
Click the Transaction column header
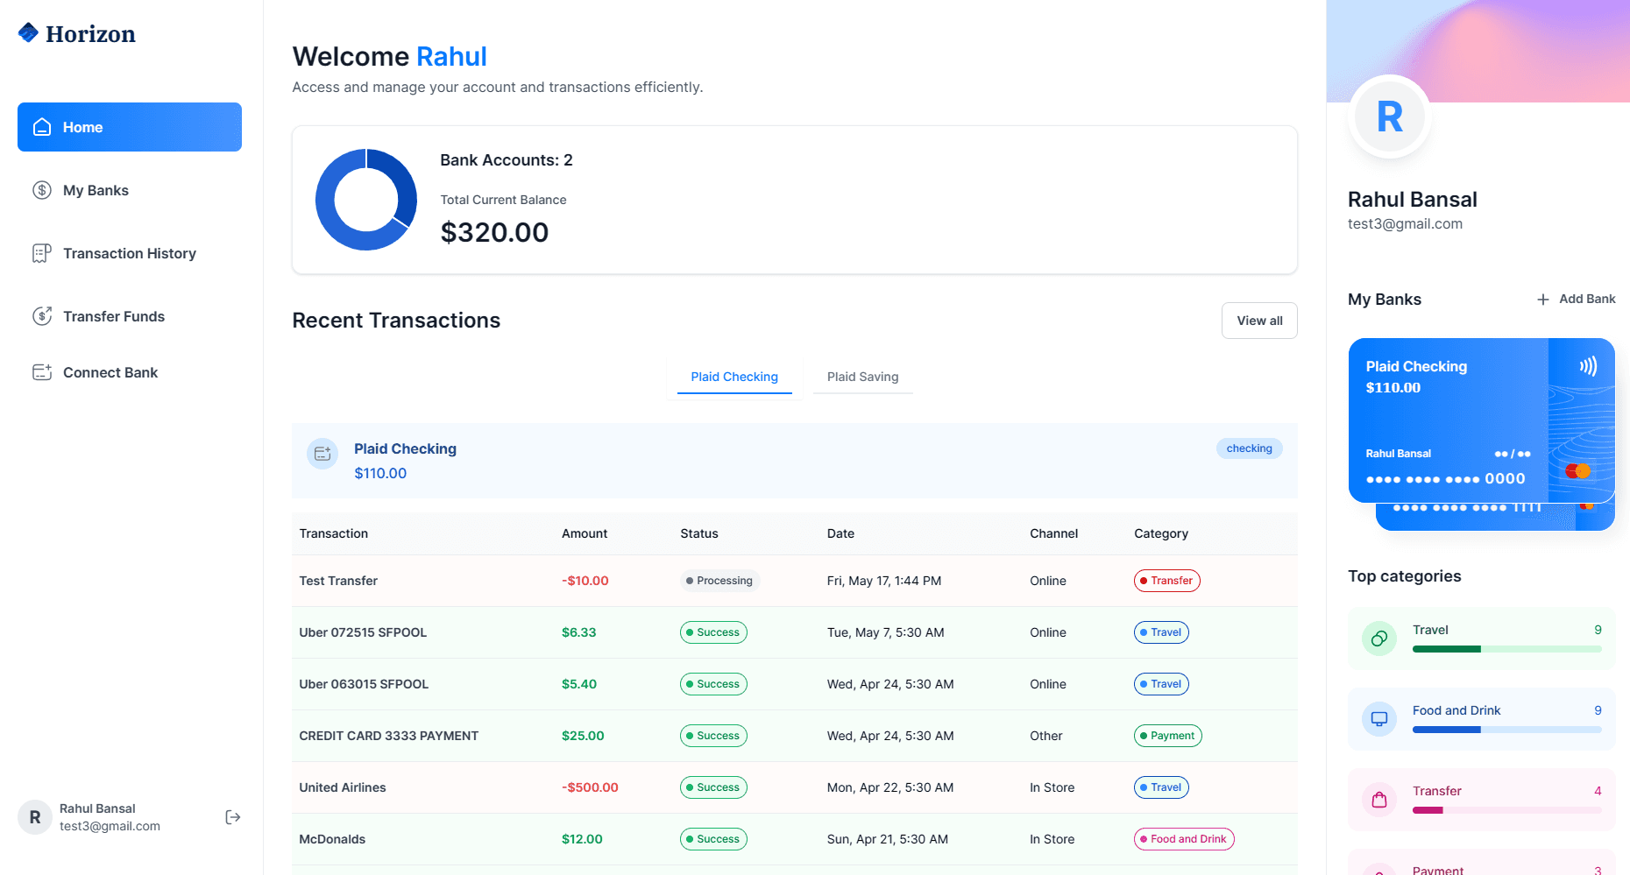coord(333,533)
